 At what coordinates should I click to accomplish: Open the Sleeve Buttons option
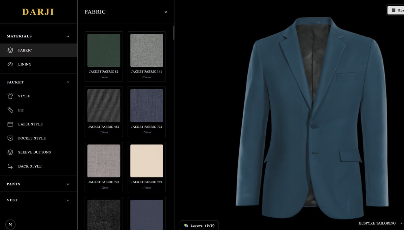[38, 152]
